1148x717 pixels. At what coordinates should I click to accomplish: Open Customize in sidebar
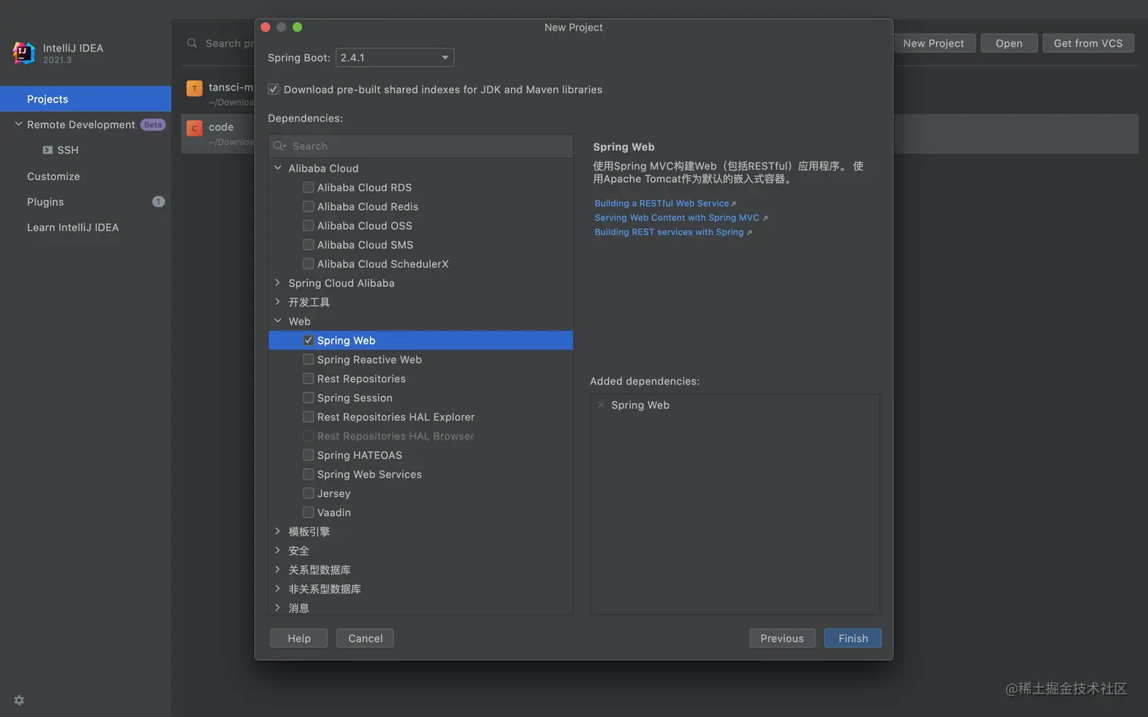tap(53, 176)
